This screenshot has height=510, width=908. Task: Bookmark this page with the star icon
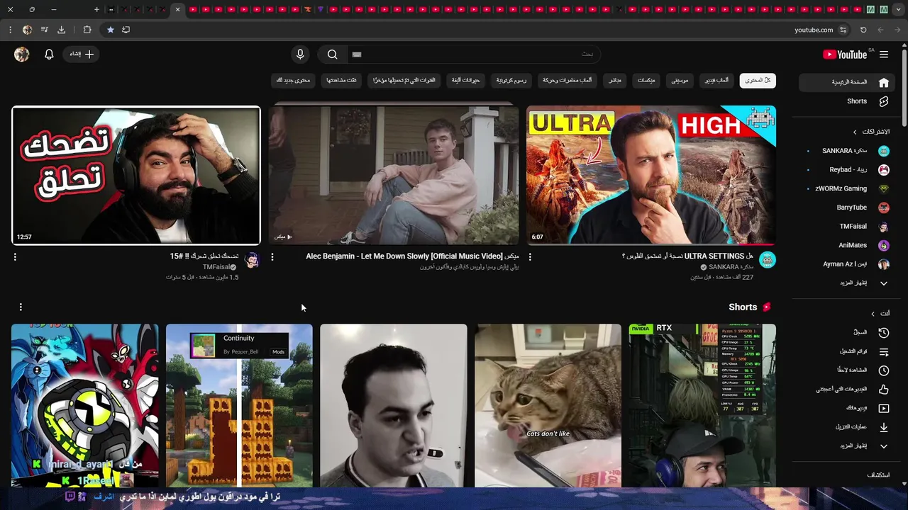[x=111, y=30]
